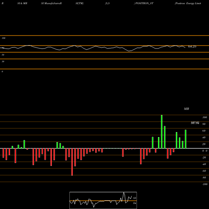The image size is (209, 209).
Task: Click the 'SI & MR' header text
Action: tap(22, 3)
